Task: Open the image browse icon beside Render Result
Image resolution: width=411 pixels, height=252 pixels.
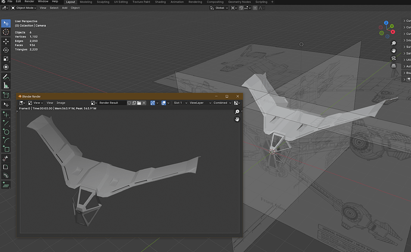Action: point(94,103)
